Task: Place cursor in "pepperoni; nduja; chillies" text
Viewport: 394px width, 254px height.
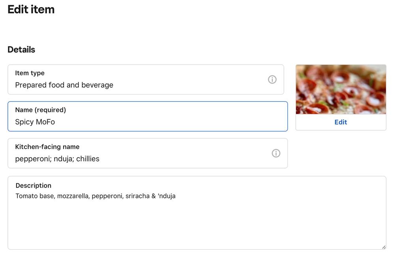Action: 57,159
